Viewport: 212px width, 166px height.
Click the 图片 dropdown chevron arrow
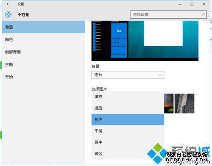tap(160, 75)
